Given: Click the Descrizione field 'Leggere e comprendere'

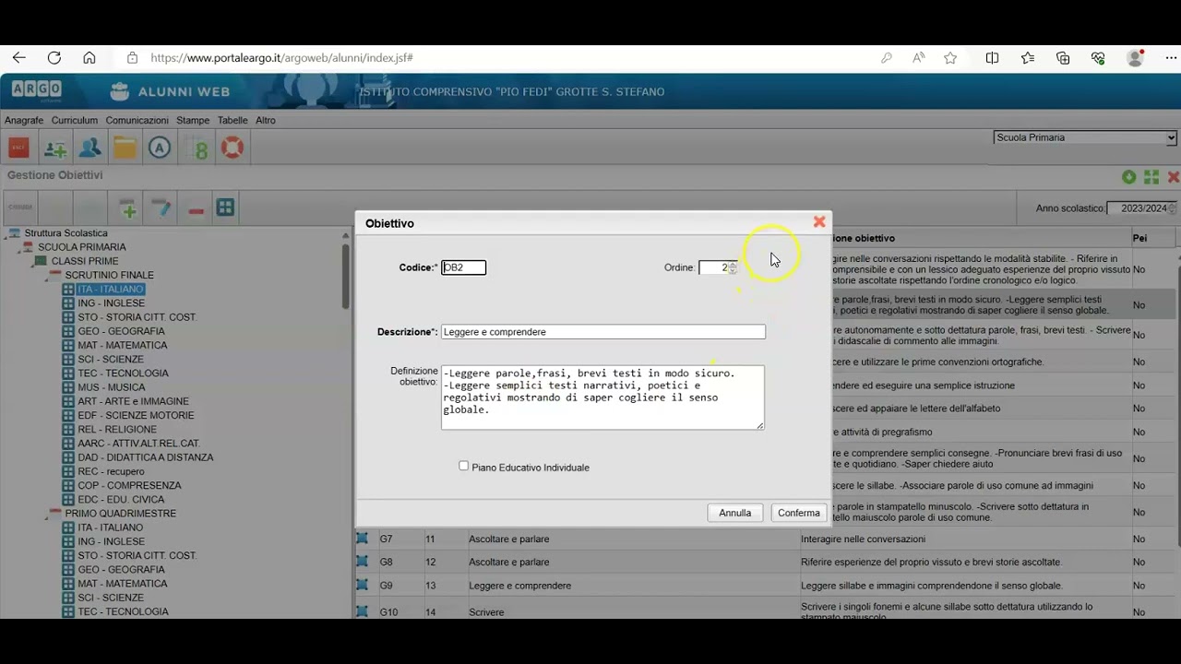Looking at the screenshot, I should coord(603,332).
